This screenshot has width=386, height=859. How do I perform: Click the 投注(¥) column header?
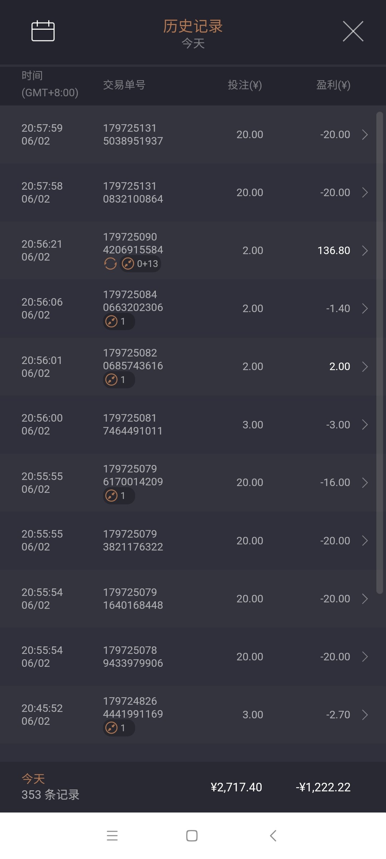click(x=245, y=85)
